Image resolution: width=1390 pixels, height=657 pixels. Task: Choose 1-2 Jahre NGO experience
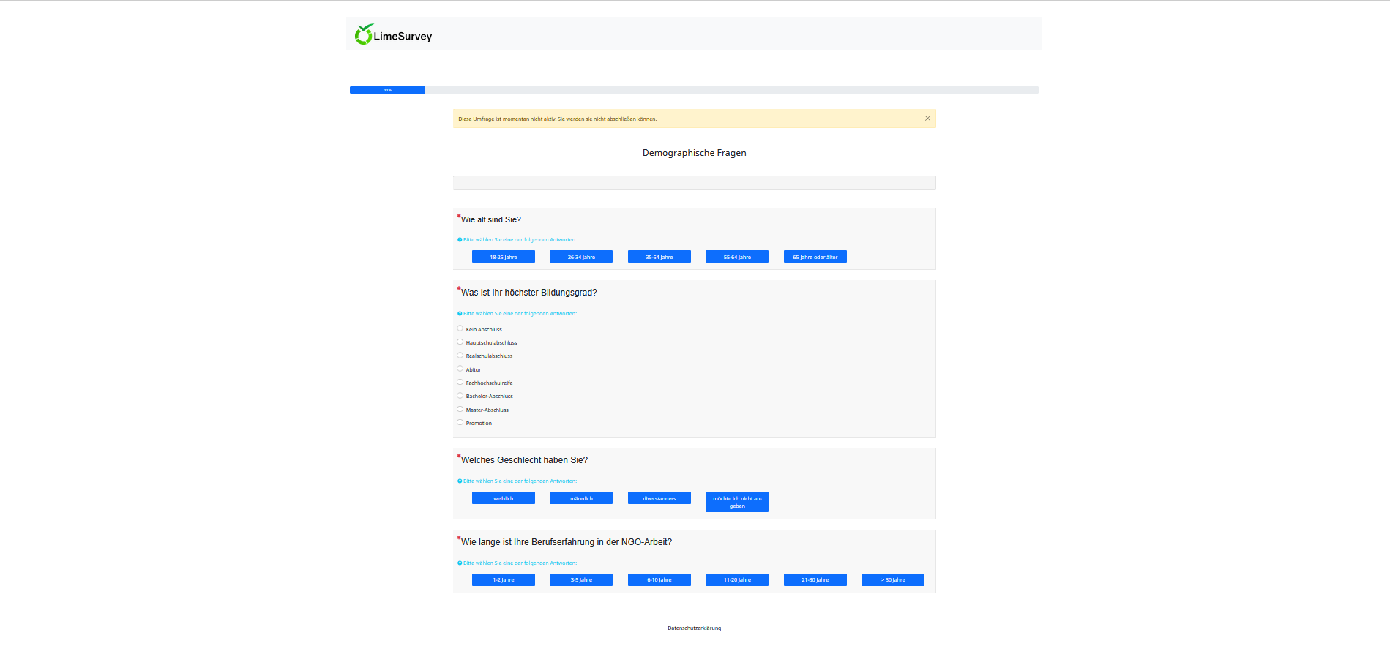point(504,579)
